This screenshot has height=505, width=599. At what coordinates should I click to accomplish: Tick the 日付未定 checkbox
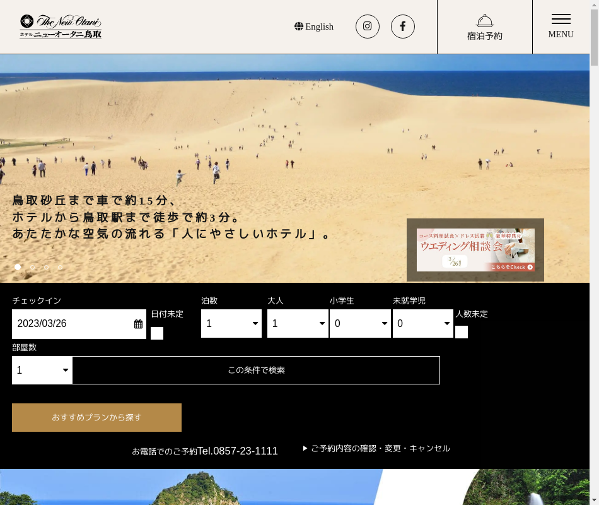(x=157, y=333)
